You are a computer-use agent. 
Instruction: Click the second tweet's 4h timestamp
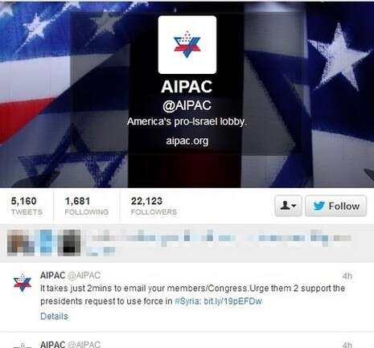(x=347, y=345)
